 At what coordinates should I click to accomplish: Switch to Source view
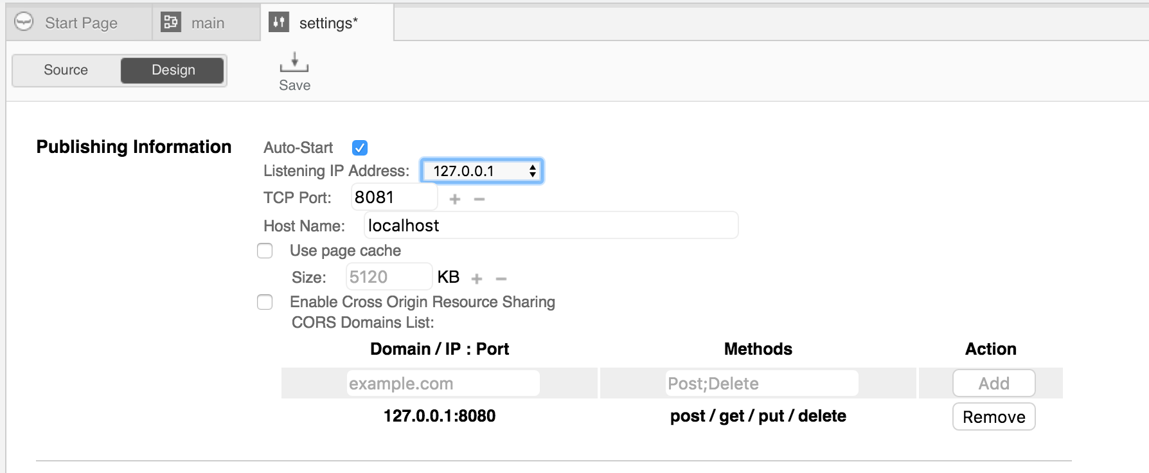click(66, 70)
